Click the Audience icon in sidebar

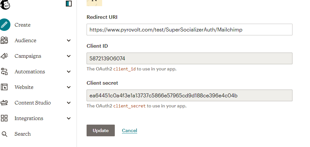click(4, 41)
